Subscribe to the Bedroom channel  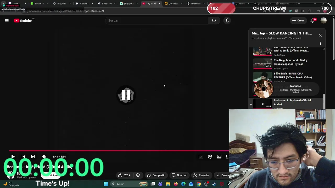51,175
